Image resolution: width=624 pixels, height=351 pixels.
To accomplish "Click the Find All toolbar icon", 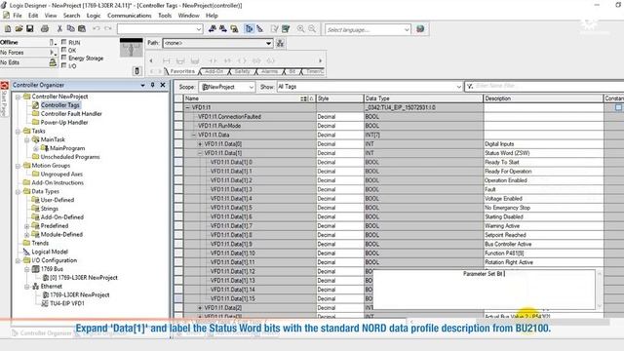I will tap(234, 29).
